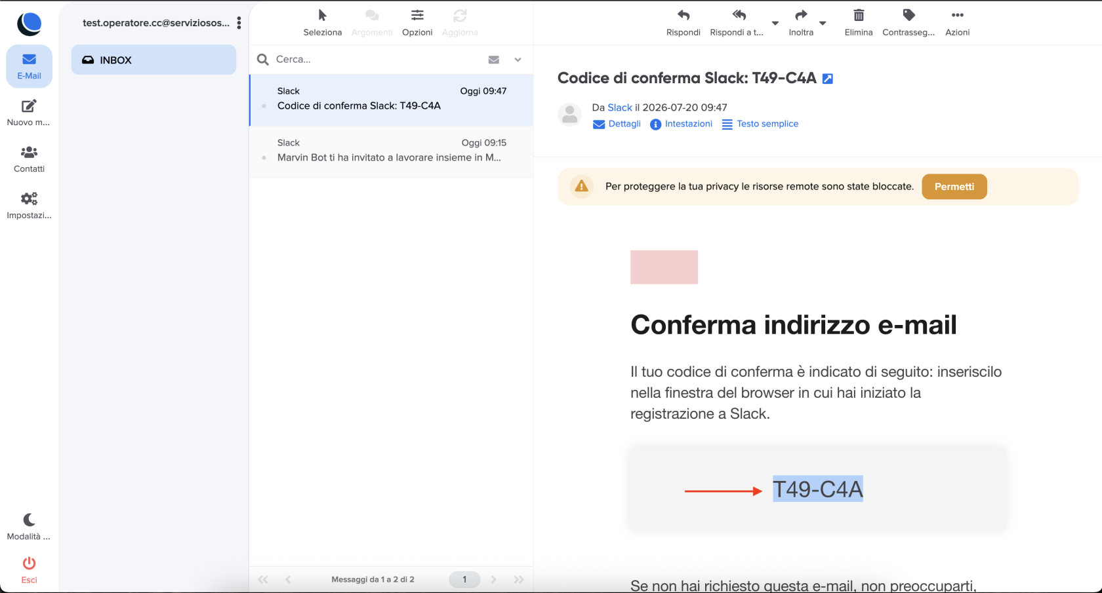1102x593 pixels.
Task: Click Rispondi a tutti button
Action: click(737, 23)
